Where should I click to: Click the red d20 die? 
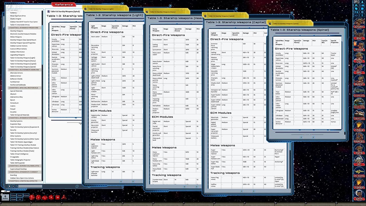pyautogui.click(x=32, y=197)
